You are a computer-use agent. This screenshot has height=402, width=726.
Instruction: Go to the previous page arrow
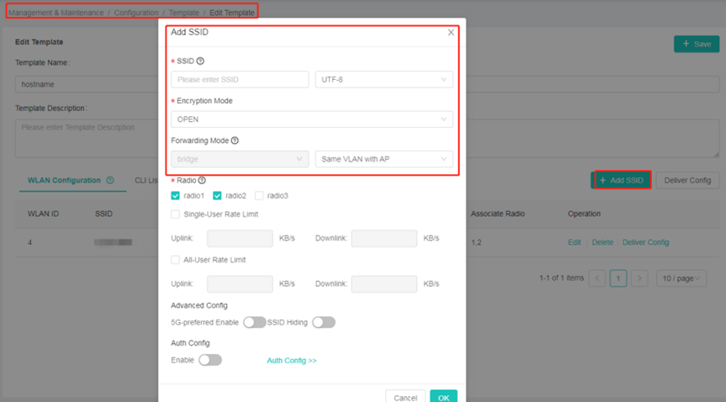[597, 278]
